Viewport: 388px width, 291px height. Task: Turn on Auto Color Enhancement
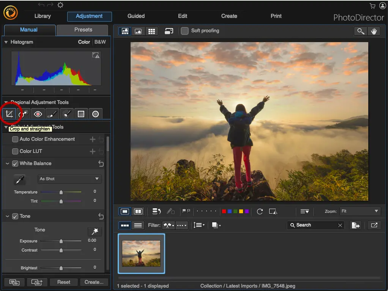pos(14,139)
